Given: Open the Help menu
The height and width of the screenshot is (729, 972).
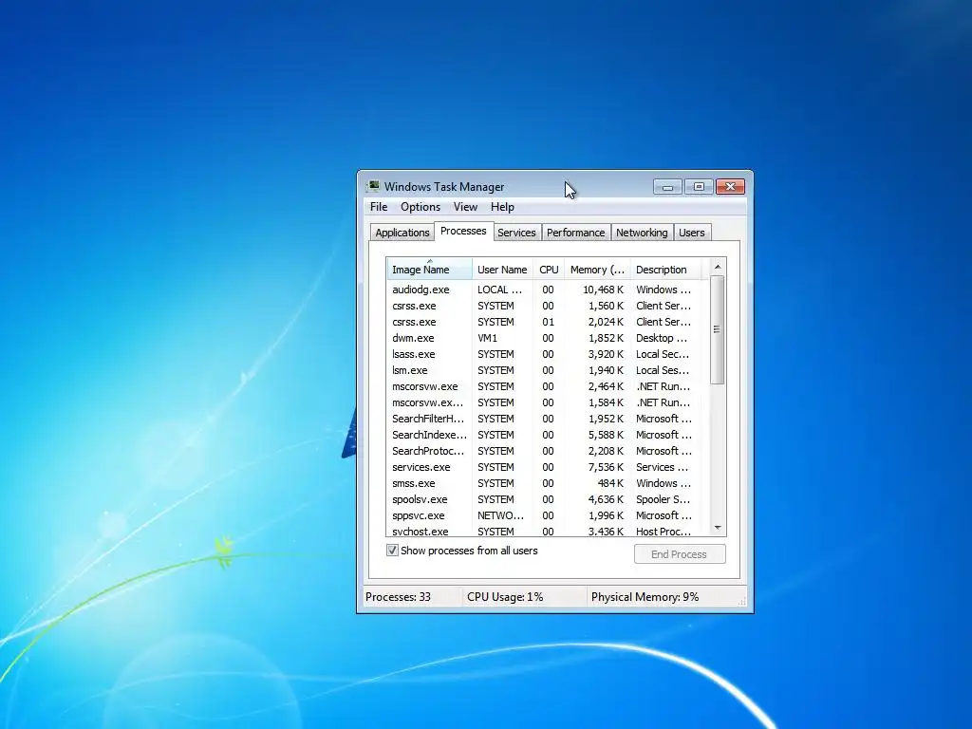Looking at the screenshot, I should click(502, 207).
